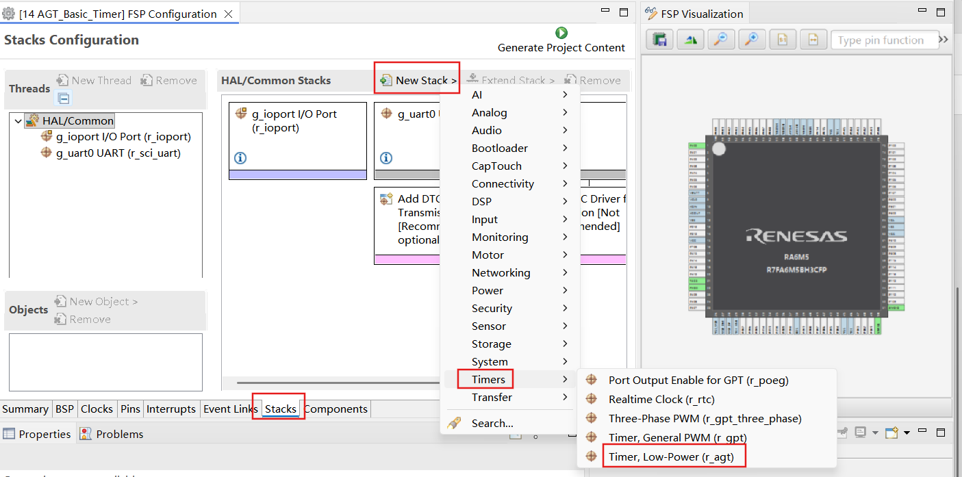Fit chip view to width
This screenshot has width=962, height=477.
[x=813, y=40]
